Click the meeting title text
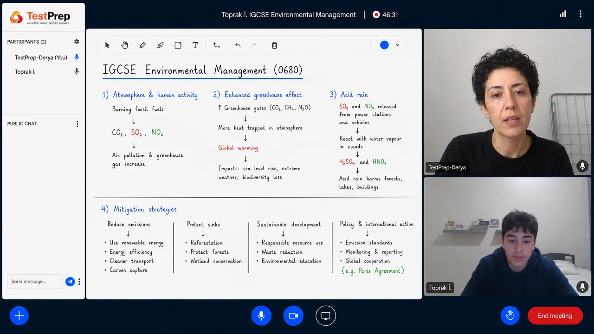Screen dimensions: 594x334 [289, 14]
